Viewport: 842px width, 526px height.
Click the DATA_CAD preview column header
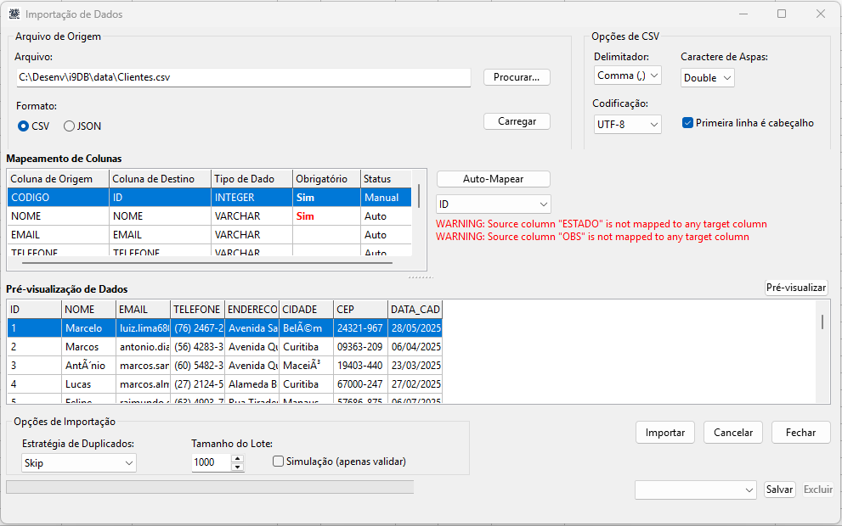pos(415,310)
